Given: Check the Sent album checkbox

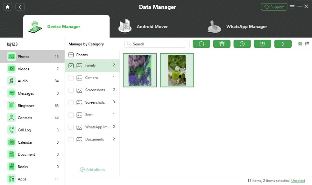Looking at the screenshot, I should coord(71,115).
